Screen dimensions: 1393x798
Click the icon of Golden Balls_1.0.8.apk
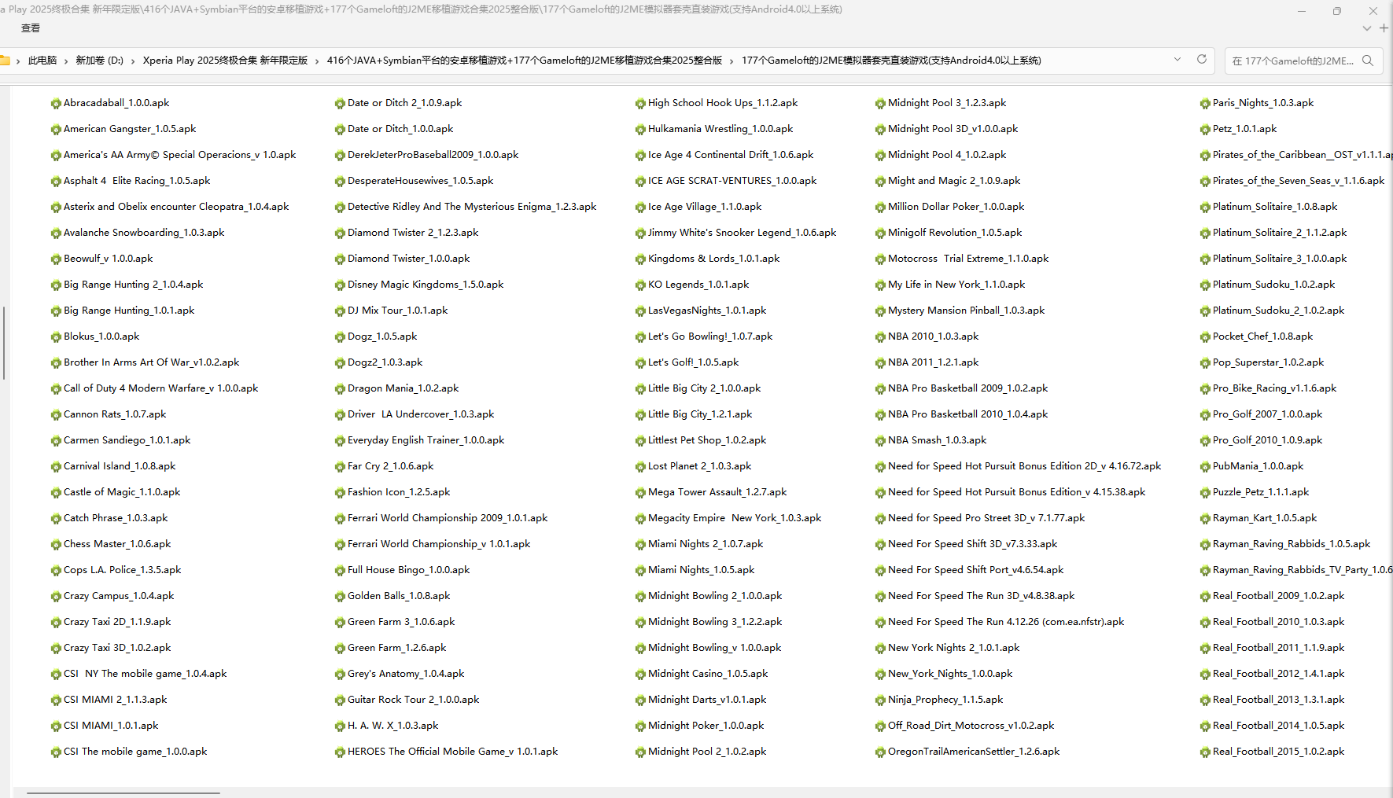coord(340,597)
